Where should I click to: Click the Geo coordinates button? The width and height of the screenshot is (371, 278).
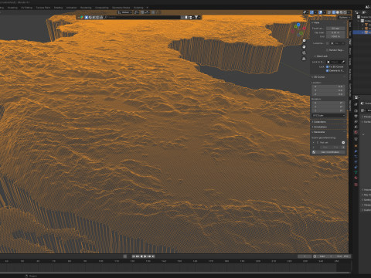[x=330, y=152]
